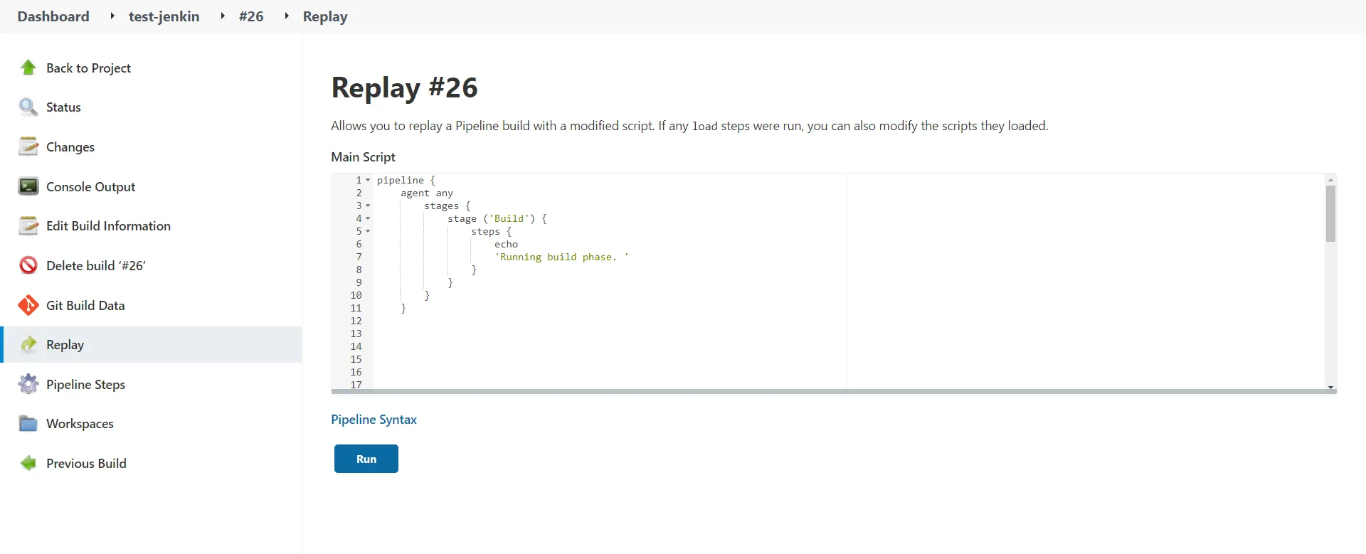Select the Replay sidebar item
The image size is (1366, 554).
[151, 345]
